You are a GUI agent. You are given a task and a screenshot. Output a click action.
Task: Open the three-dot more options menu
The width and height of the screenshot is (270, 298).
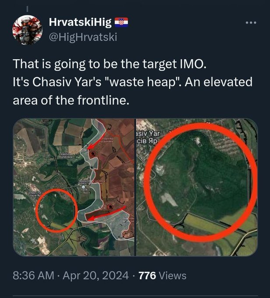point(250,23)
